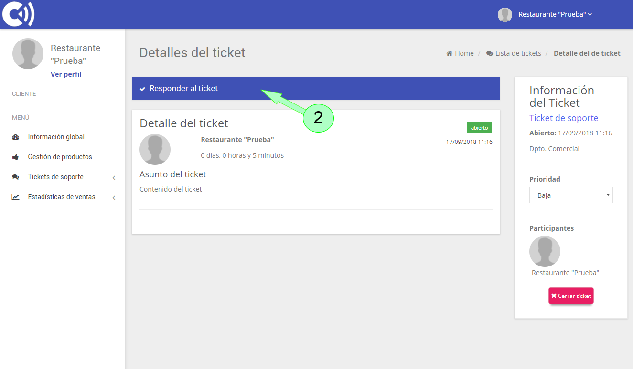633x369 pixels.
Task: Open the account menu for Restaurante Prueba
Action: pyautogui.click(x=554, y=14)
